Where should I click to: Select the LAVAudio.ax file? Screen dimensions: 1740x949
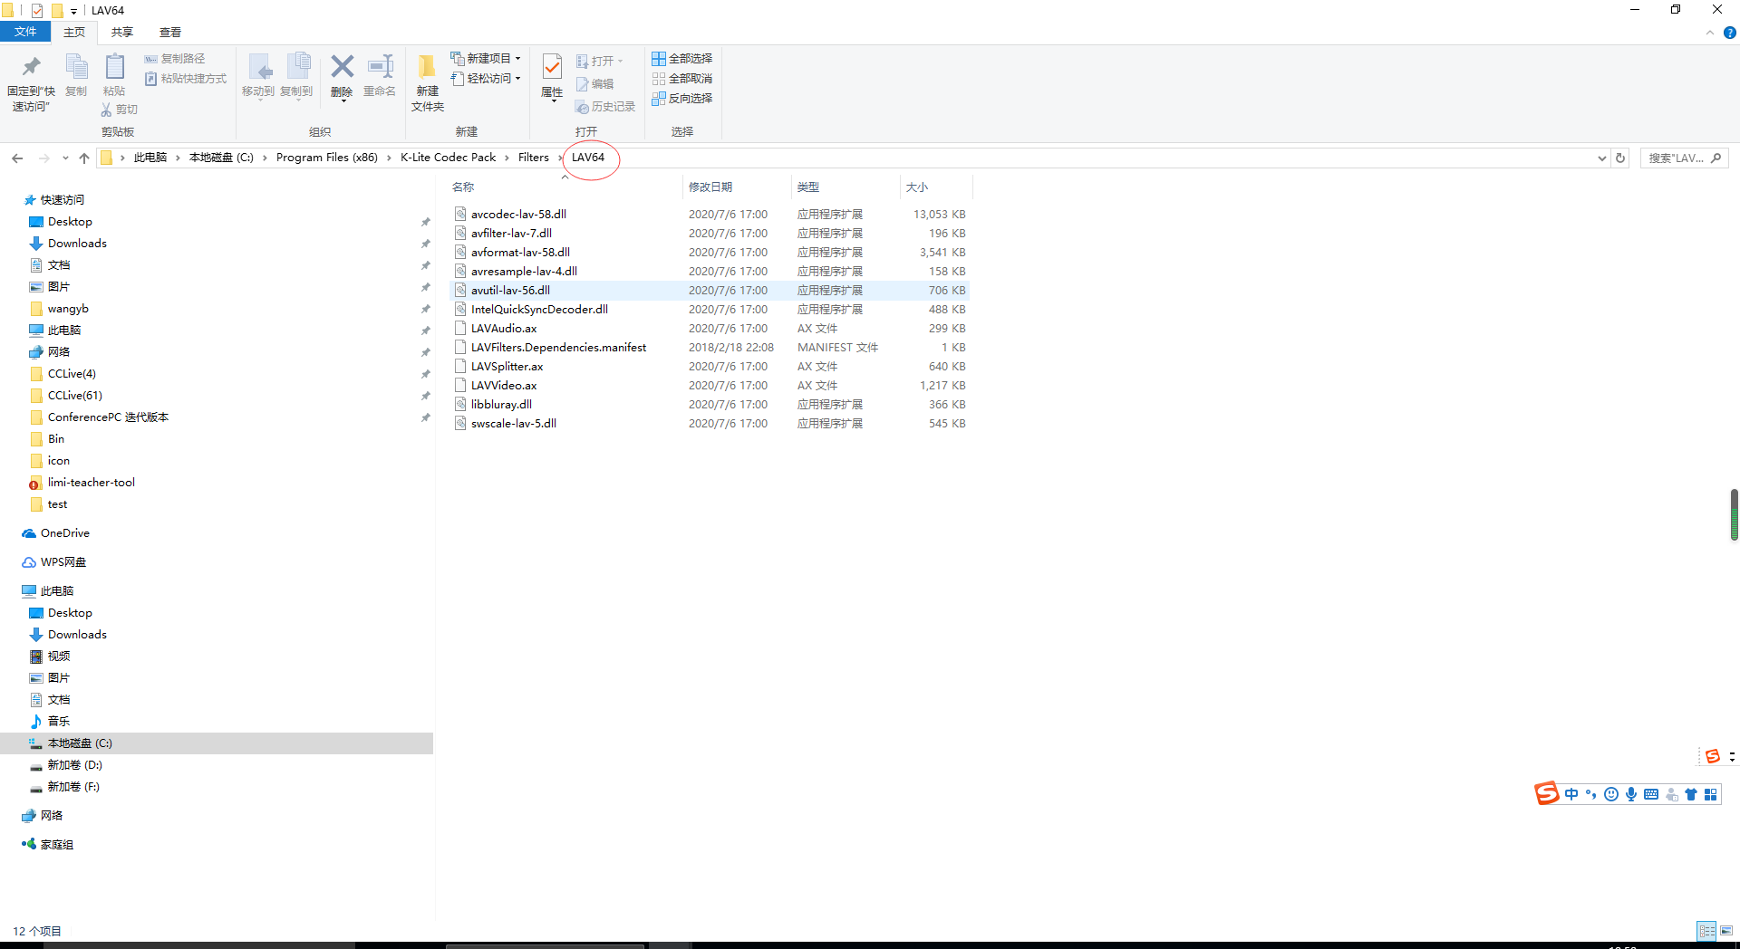point(504,329)
